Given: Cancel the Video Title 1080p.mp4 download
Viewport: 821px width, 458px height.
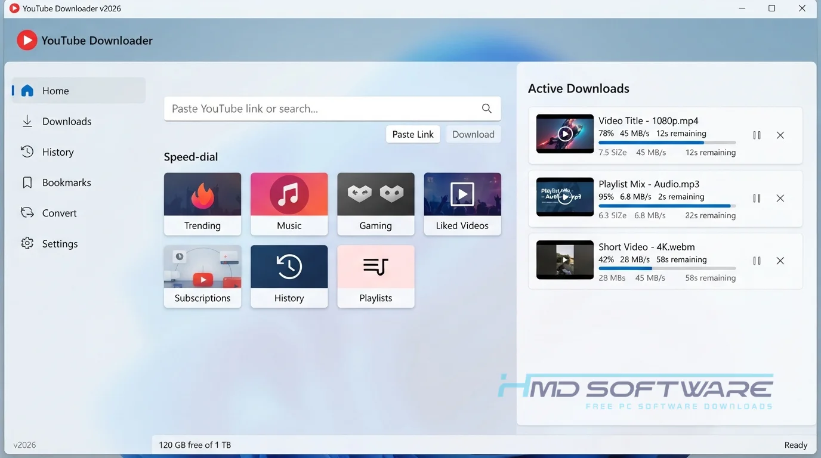Looking at the screenshot, I should click(780, 135).
